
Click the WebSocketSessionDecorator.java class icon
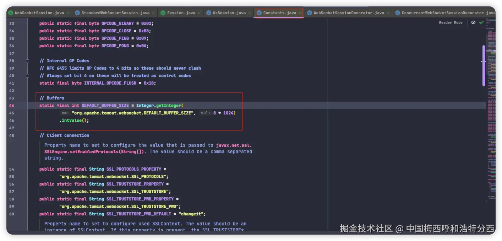click(310, 13)
